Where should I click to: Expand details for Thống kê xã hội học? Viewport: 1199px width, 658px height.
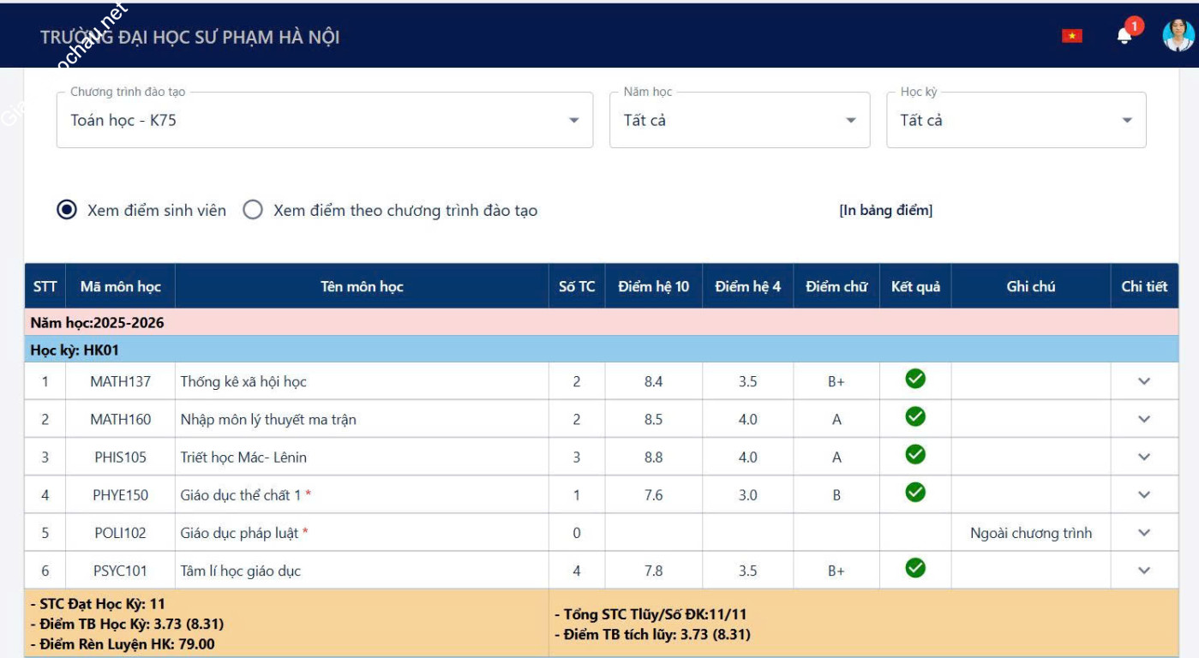[1143, 382]
